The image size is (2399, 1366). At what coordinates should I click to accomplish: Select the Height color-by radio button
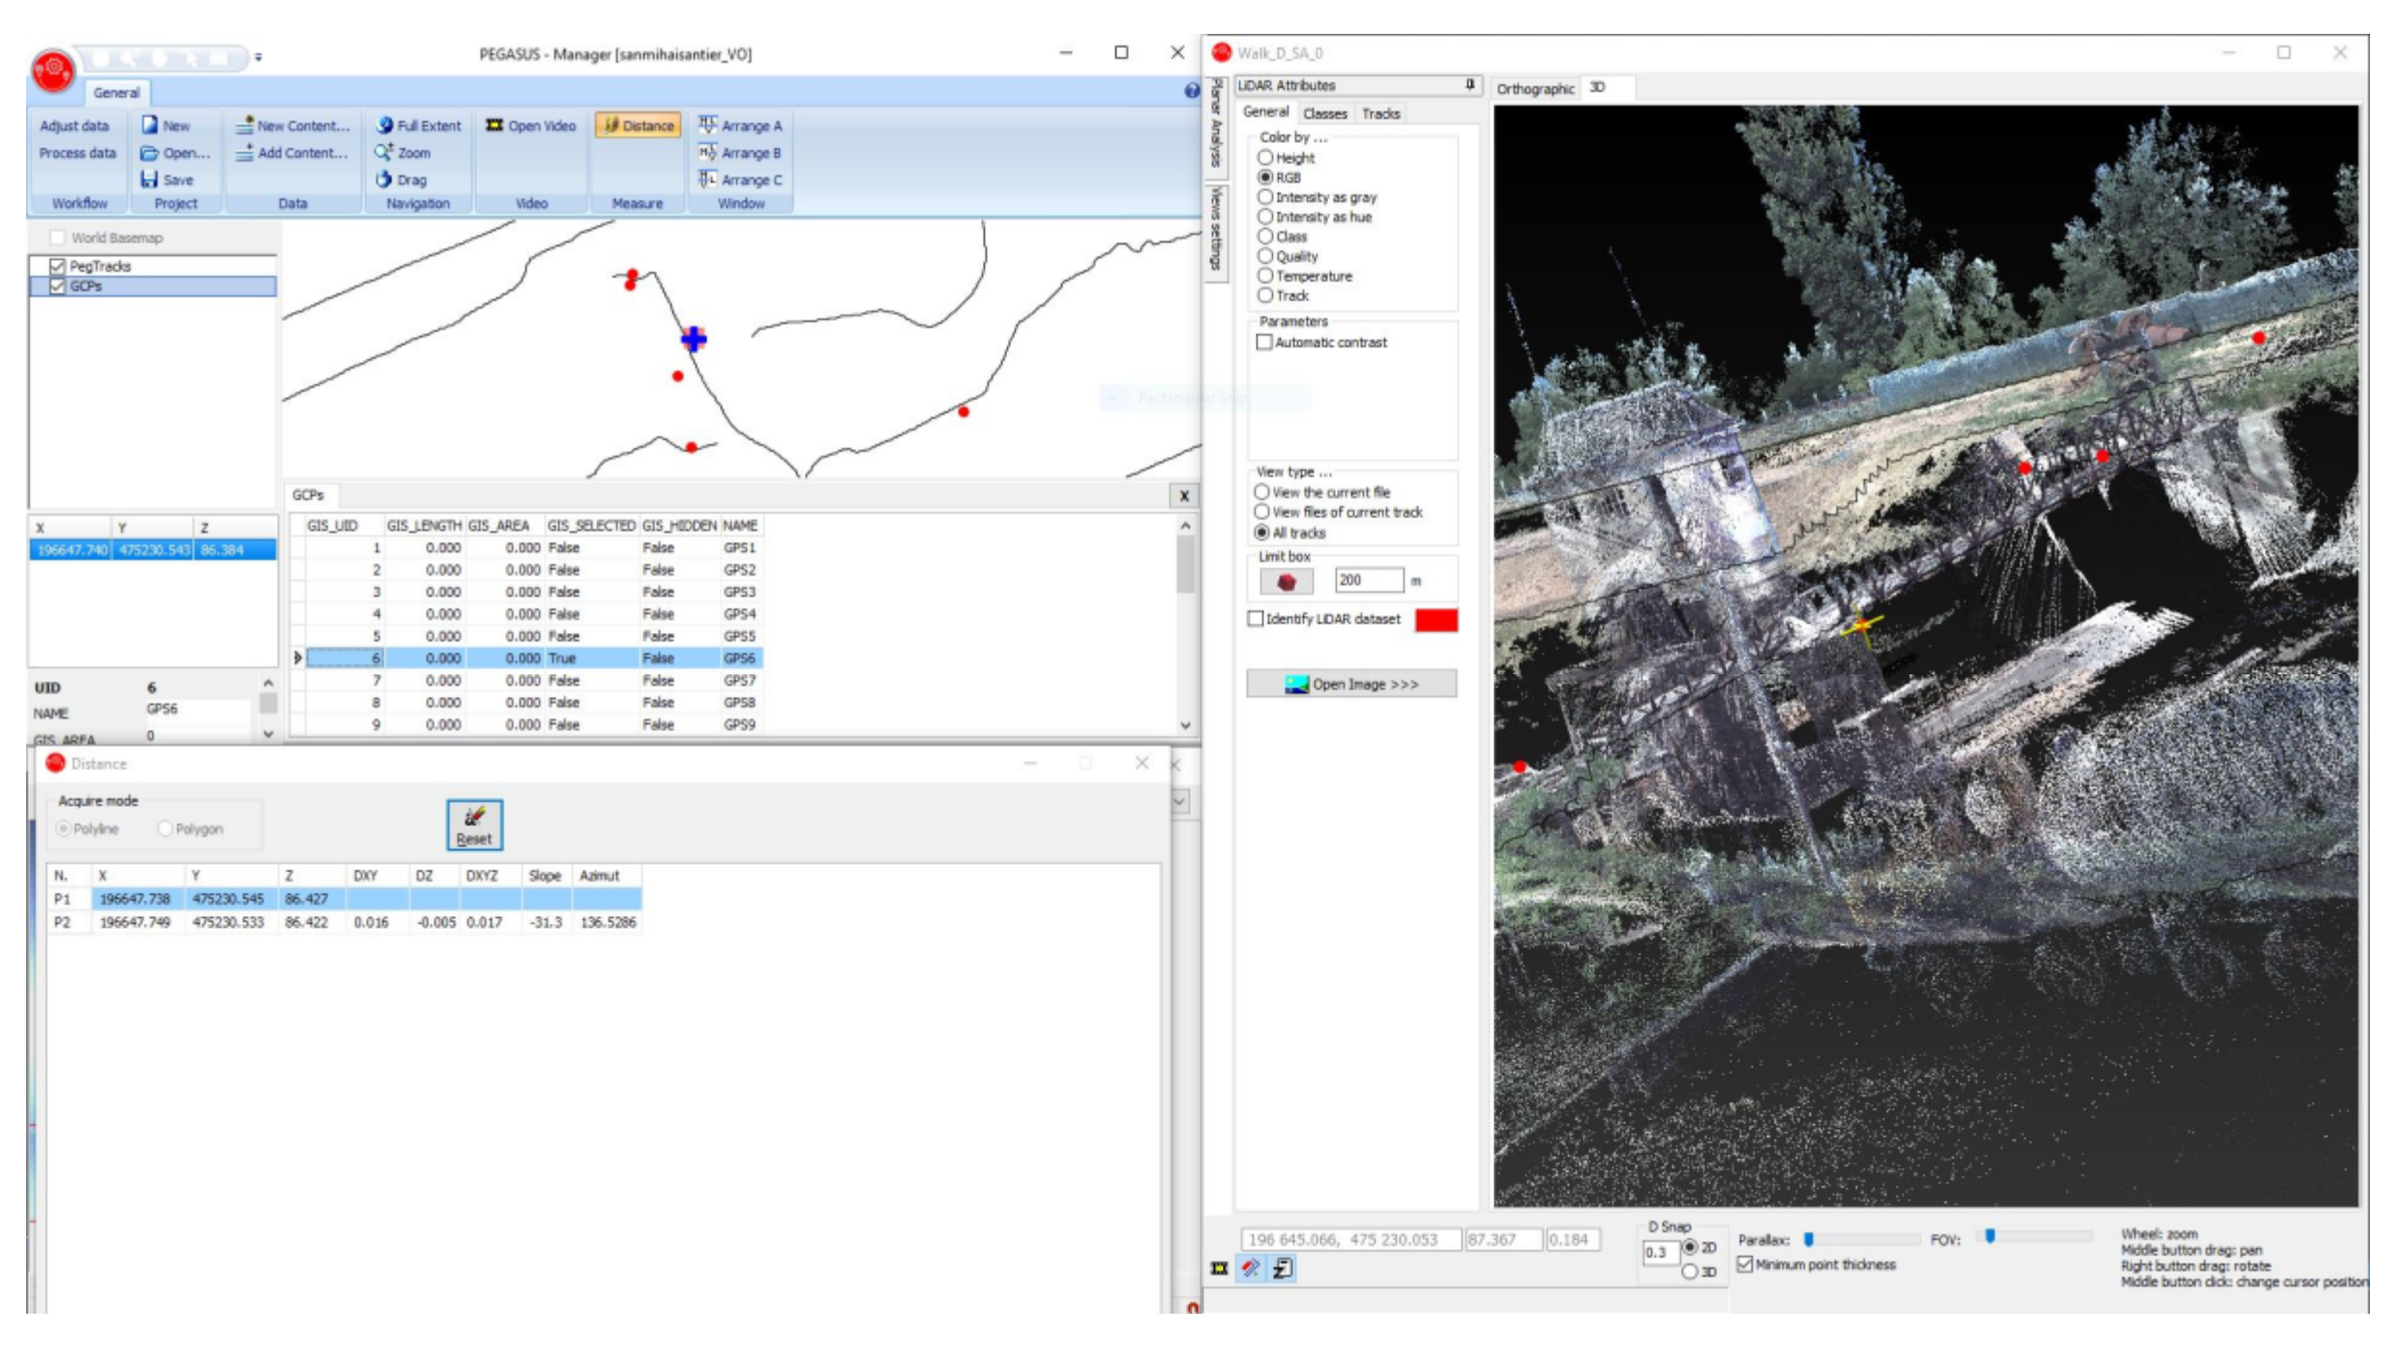pyautogui.click(x=1265, y=158)
